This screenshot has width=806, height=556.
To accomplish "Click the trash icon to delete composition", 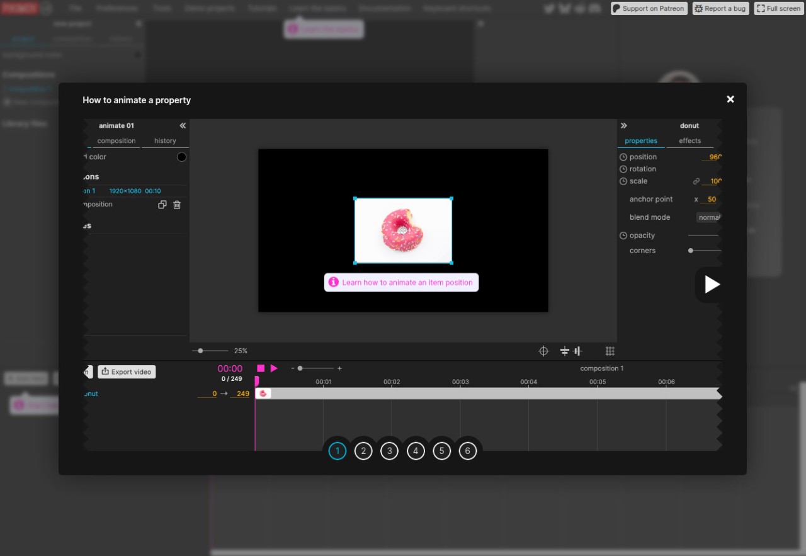I will pyautogui.click(x=177, y=205).
